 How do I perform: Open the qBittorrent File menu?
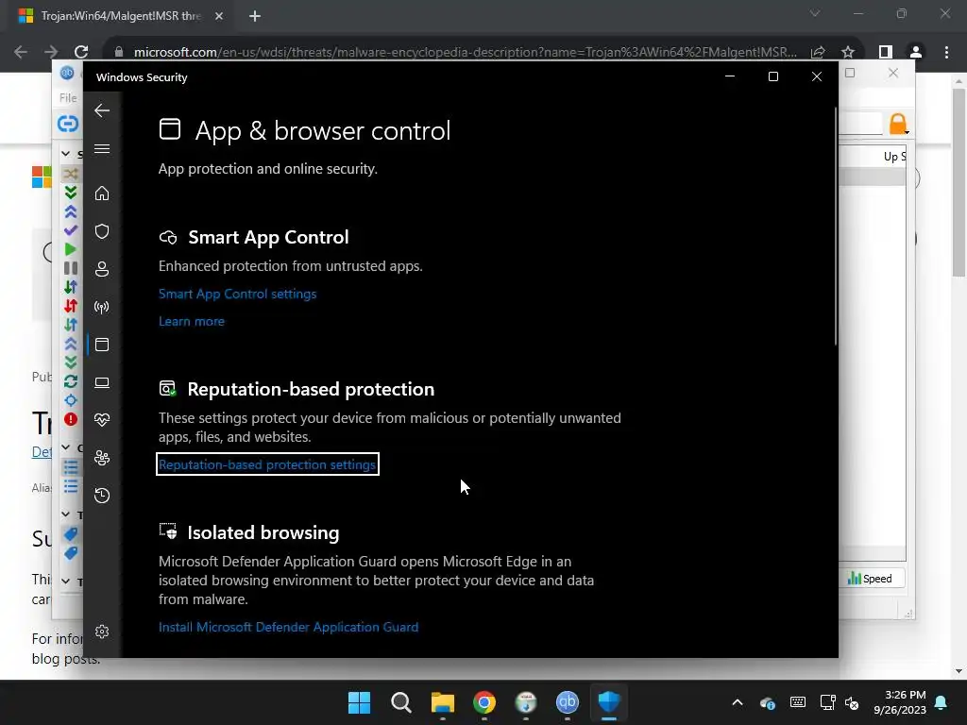pyautogui.click(x=68, y=97)
